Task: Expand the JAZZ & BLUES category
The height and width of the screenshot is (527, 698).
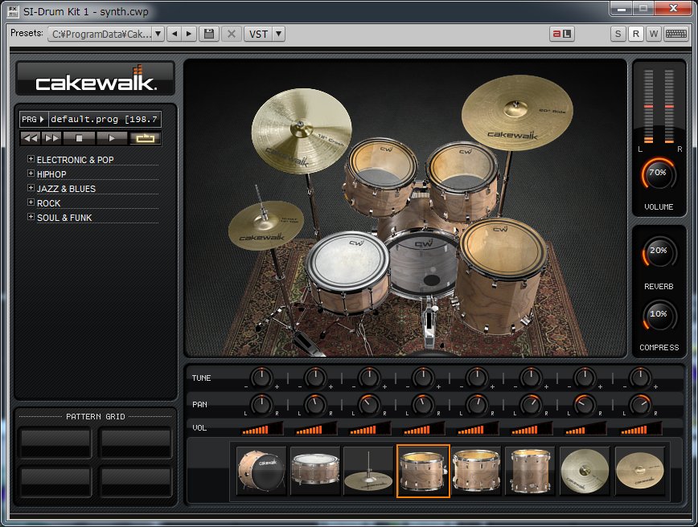Action: [x=31, y=188]
